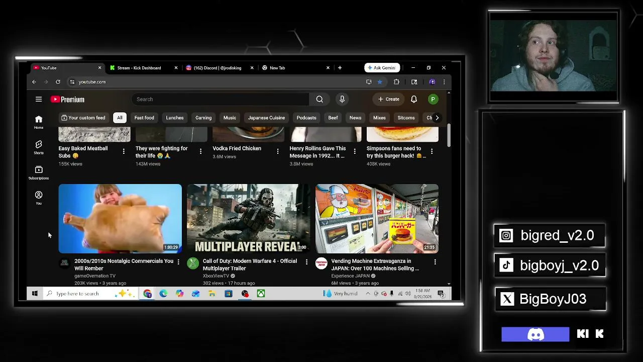Open Shorts in the sidebar
The image size is (643, 362).
click(x=39, y=147)
